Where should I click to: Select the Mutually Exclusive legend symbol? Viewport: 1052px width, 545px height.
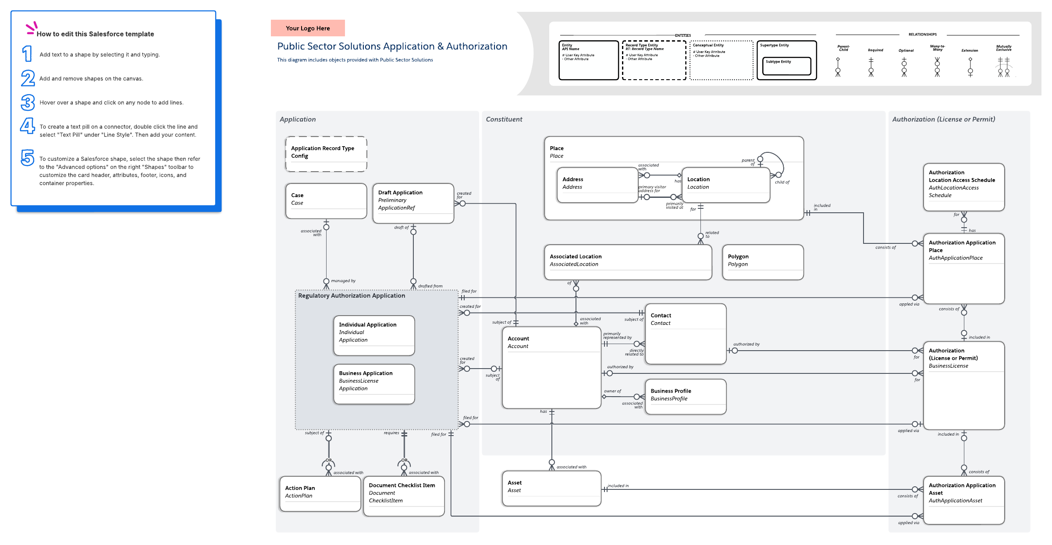click(1004, 67)
